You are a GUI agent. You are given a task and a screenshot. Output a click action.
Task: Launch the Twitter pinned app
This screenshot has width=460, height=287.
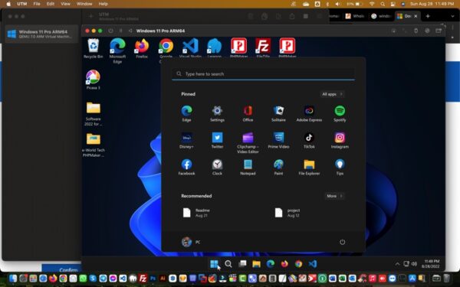pos(217,140)
